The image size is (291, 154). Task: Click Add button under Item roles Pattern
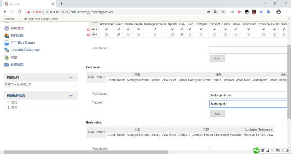[x=218, y=113]
